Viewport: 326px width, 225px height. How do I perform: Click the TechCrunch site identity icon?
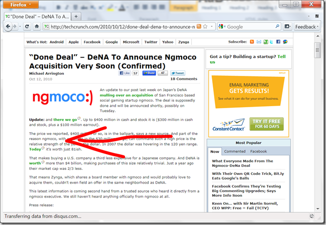point(47,27)
